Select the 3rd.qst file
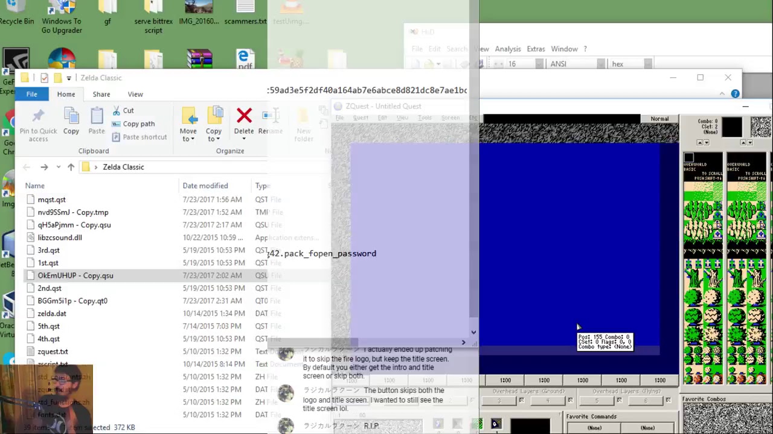The width and height of the screenshot is (773, 434). click(x=48, y=250)
